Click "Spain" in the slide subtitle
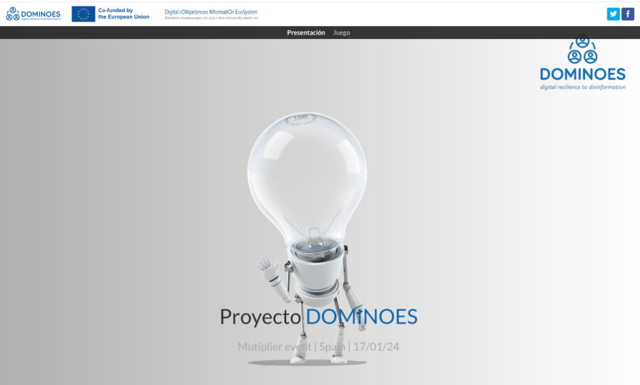This screenshot has height=385, width=640. coord(332,347)
